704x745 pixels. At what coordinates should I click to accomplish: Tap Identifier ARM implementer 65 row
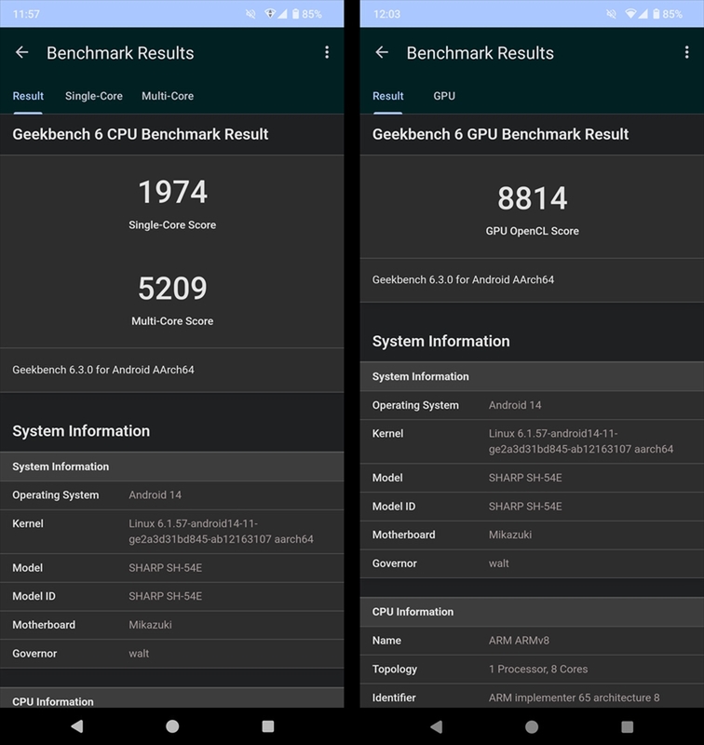(x=532, y=696)
